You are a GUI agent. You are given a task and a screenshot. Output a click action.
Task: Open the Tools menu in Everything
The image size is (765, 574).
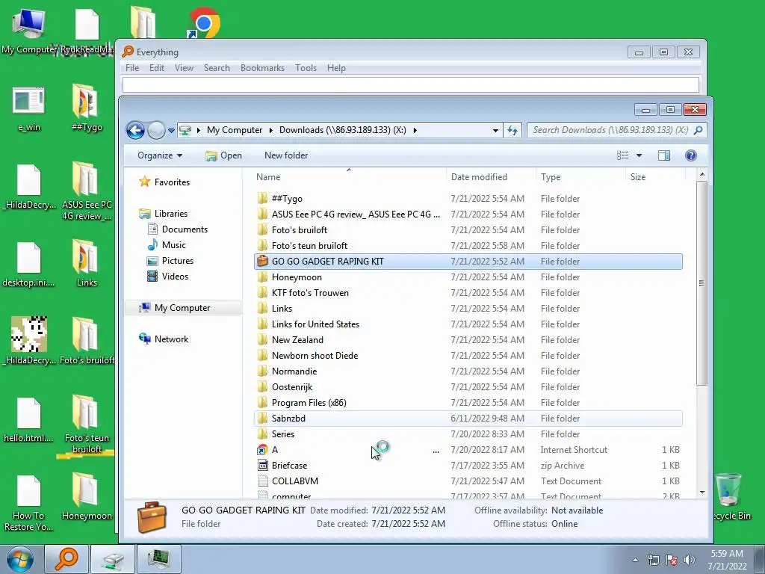tap(306, 68)
